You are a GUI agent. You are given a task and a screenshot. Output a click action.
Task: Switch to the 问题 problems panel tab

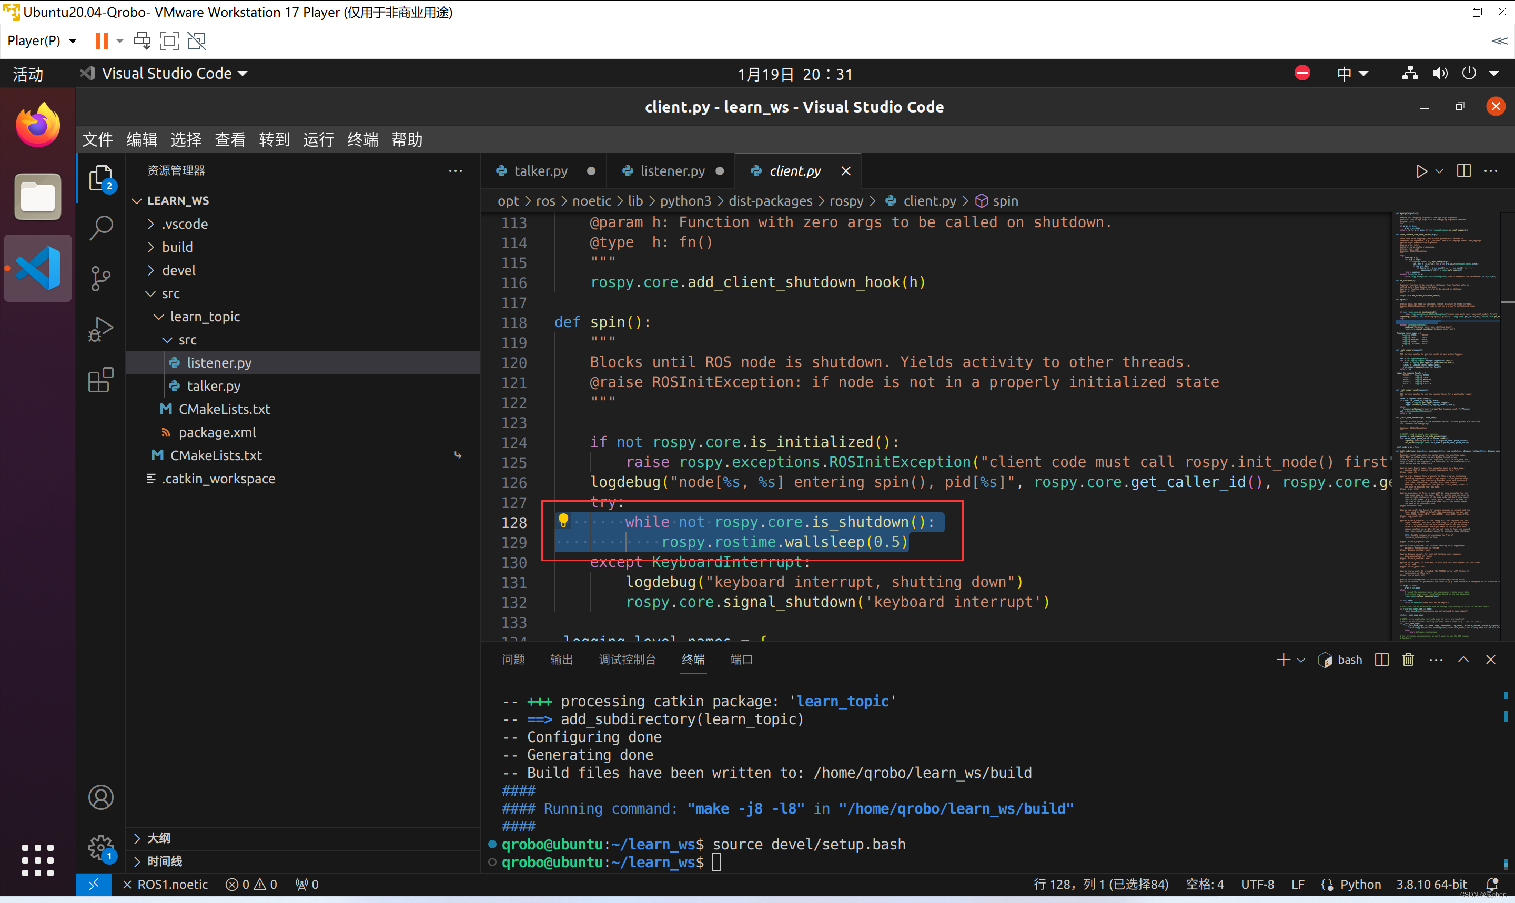pos(513,660)
